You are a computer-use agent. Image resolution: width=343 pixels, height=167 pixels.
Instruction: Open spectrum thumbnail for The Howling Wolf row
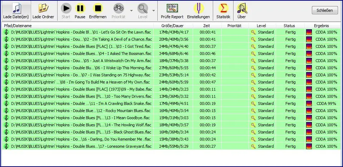[309, 125]
